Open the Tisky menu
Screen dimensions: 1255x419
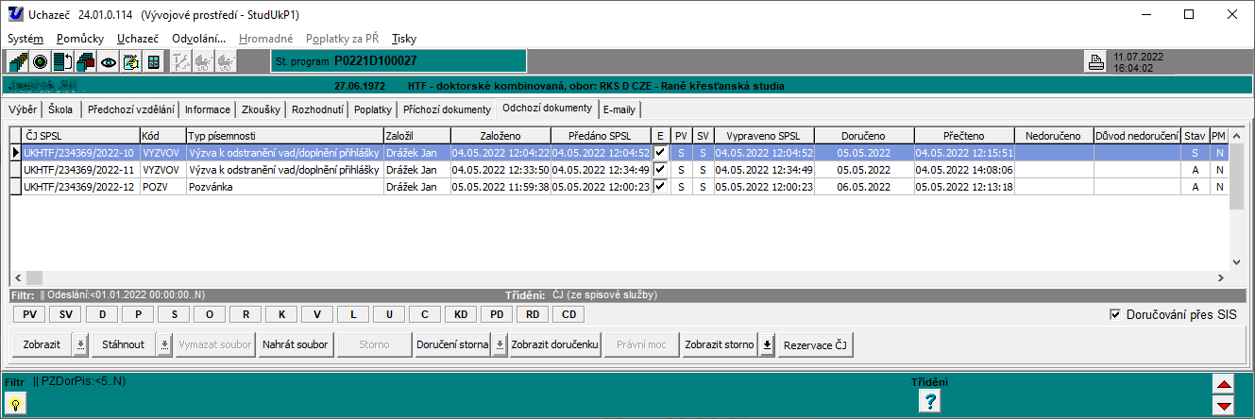coord(403,39)
